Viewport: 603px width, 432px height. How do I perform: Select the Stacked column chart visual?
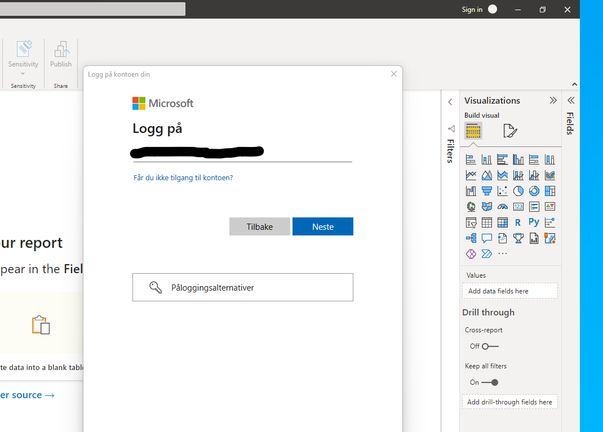click(x=486, y=159)
